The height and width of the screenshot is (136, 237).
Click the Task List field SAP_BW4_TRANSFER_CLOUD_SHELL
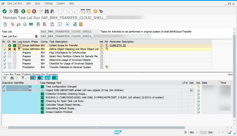coord(70,31)
